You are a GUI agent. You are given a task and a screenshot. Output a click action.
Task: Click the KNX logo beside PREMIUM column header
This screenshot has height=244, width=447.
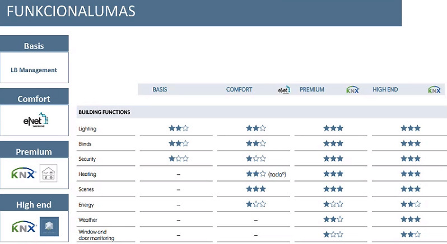pyautogui.click(x=353, y=90)
